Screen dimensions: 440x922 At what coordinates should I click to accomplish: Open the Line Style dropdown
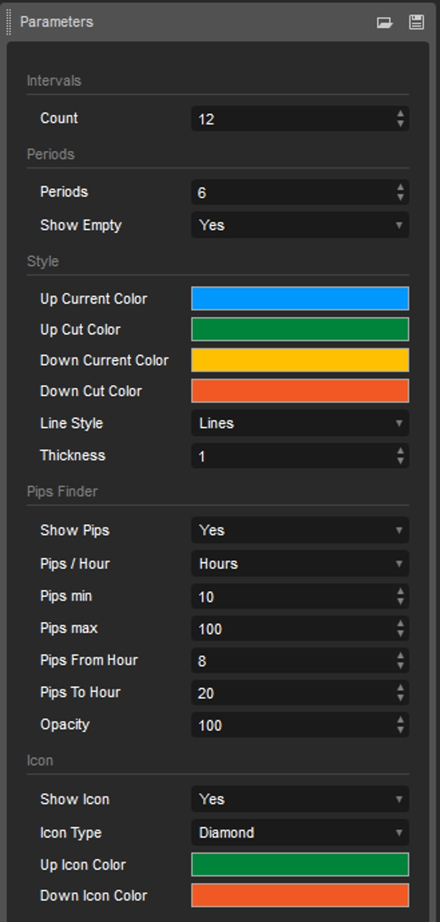(299, 423)
